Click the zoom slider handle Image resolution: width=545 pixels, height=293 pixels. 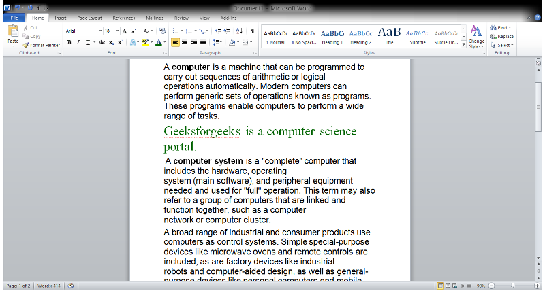tap(512, 286)
